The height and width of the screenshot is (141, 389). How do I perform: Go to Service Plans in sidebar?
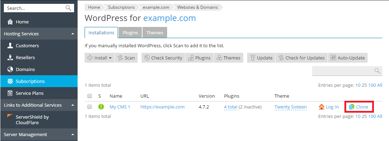tap(29, 93)
